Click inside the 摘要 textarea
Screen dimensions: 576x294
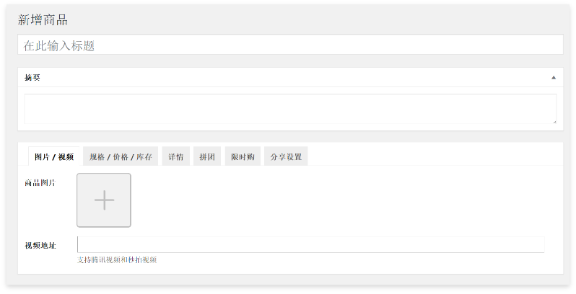(290, 109)
